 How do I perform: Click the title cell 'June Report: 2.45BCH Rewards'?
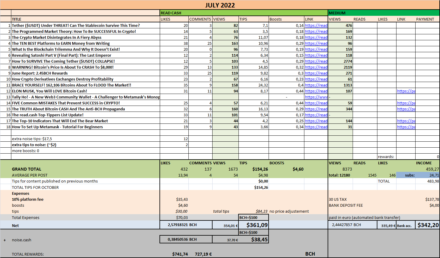pyautogui.click(x=86, y=73)
